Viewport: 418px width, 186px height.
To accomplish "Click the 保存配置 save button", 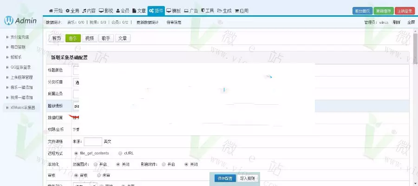I will pyautogui.click(x=225, y=178).
